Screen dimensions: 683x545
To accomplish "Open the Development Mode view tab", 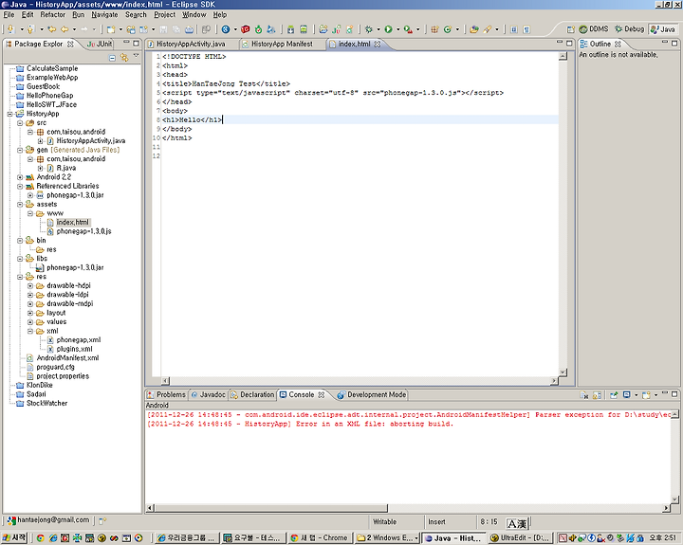I will click(372, 395).
